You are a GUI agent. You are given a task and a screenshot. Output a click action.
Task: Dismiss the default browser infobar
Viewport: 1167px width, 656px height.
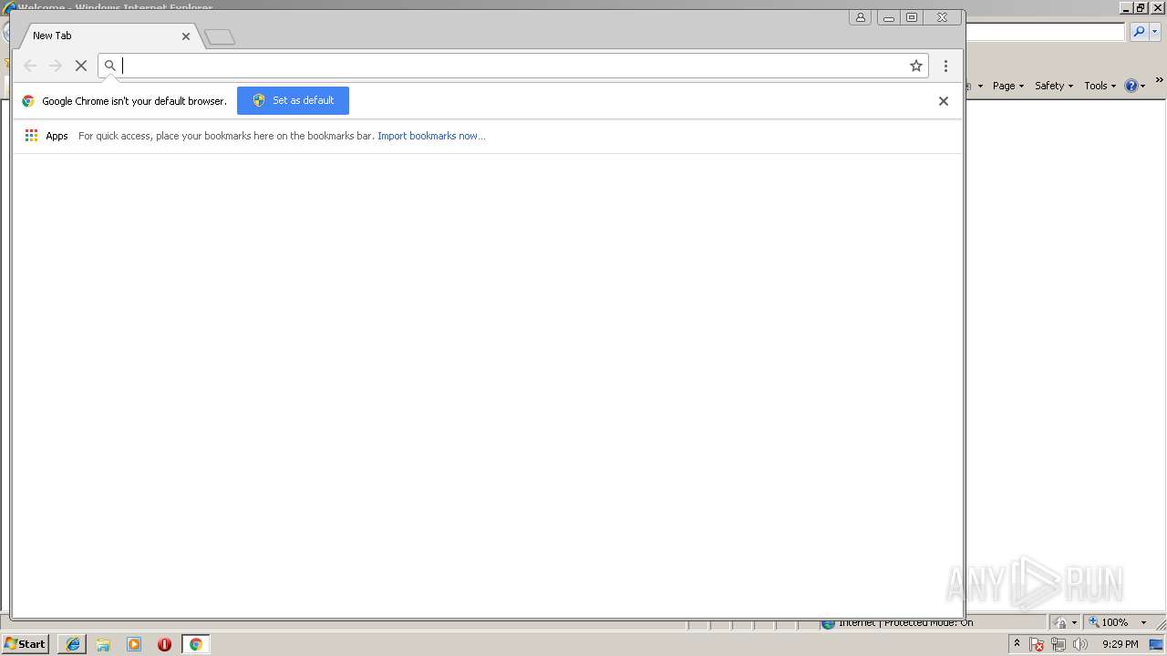(x=944, y=101)
